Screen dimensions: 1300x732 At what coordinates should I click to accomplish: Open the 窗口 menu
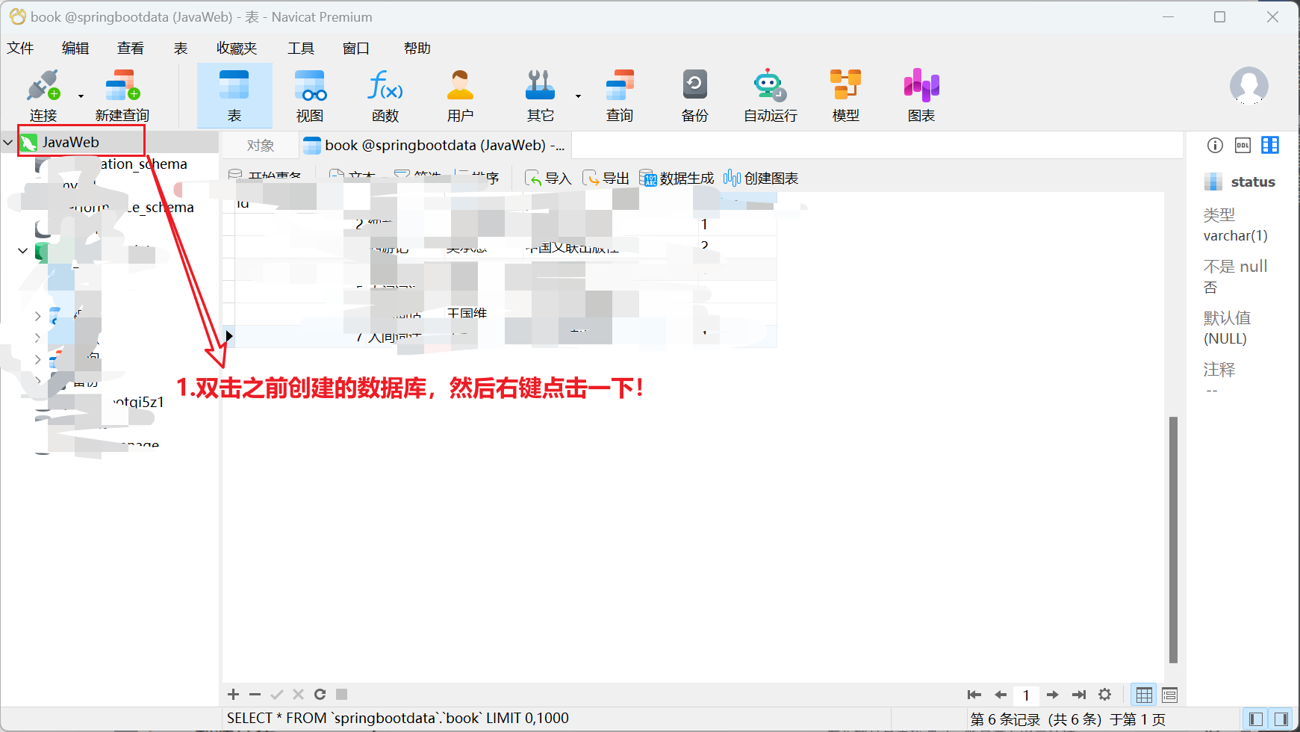click(356, 48)
